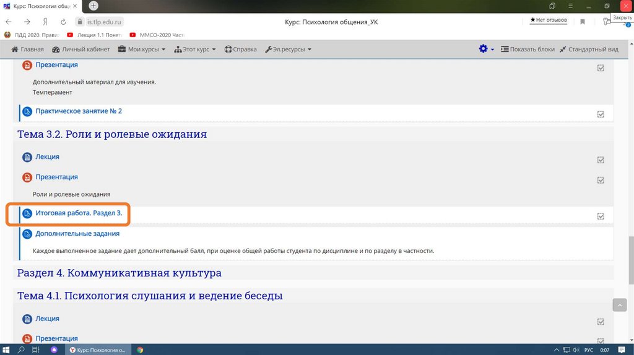Open the Итоговая работа. Раздел 3. link

79,213
